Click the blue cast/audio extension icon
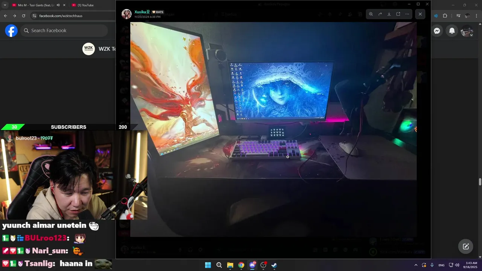The height and width of the screenshot is (271, 482). [436, 16]
